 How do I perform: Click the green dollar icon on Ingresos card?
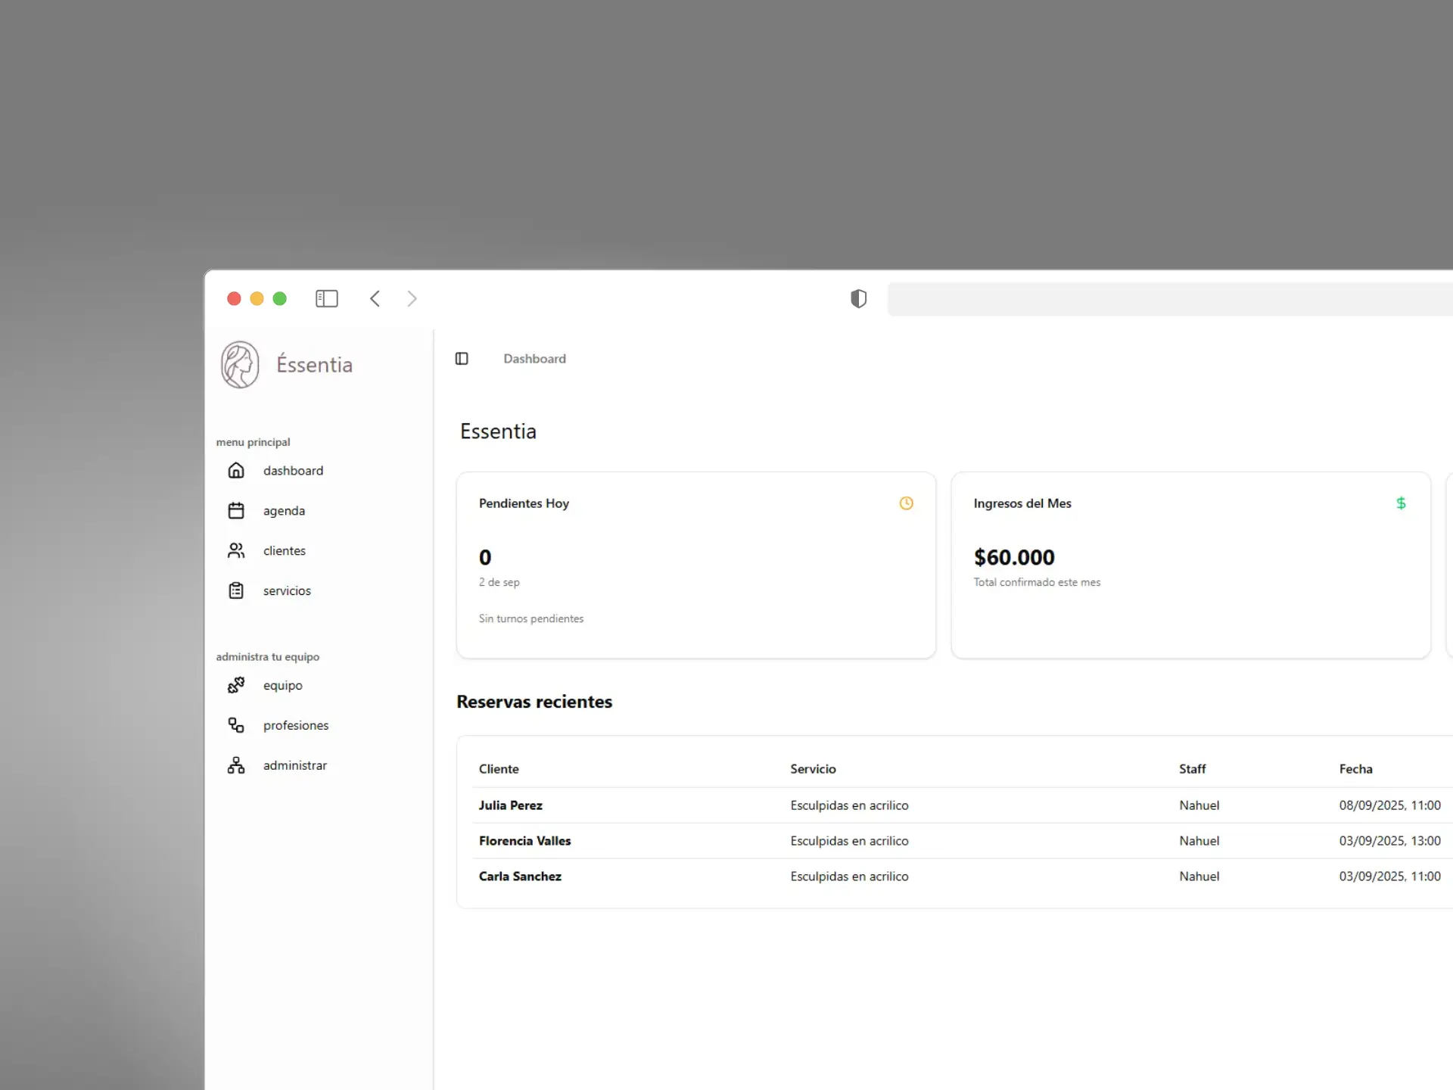coord(1401,503)
